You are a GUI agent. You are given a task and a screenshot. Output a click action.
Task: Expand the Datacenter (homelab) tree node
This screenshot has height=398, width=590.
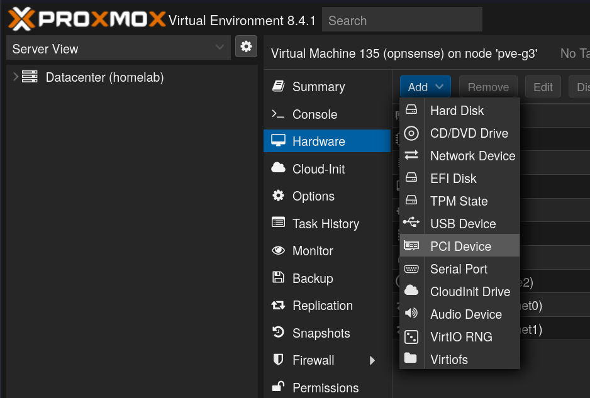[16, 77]
